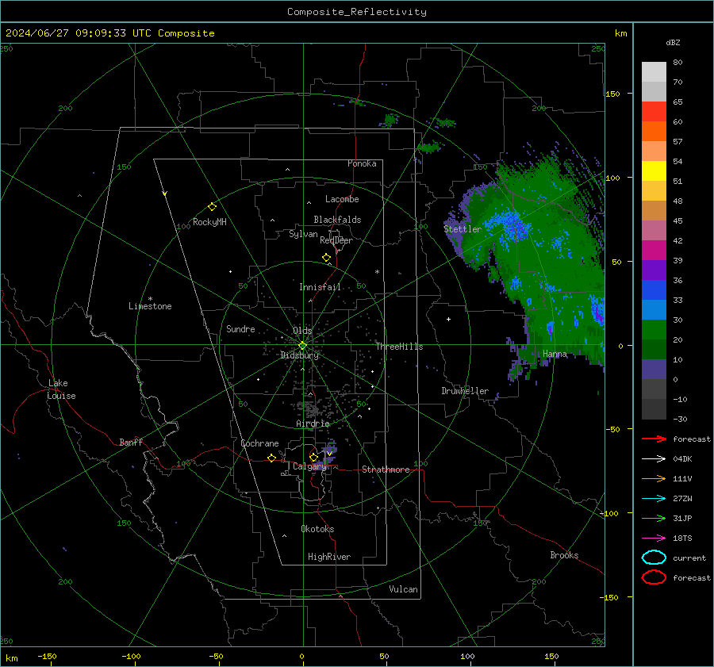
Task: Click the light gray 70 dBZ color swatch
Action: click(x=654, y=71)
